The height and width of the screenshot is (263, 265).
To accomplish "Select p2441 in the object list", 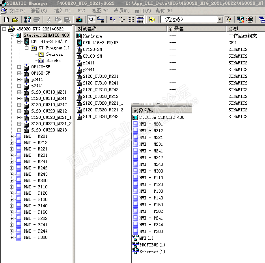I will (x=89, y=70).
